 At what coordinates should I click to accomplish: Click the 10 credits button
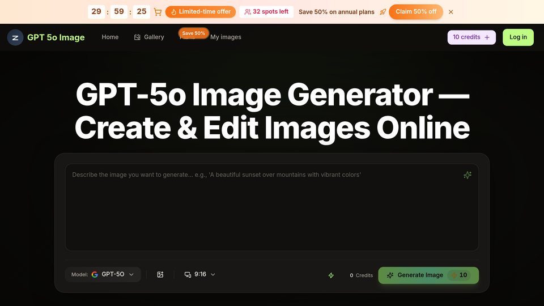coord(471,37)
